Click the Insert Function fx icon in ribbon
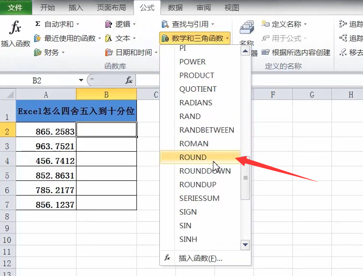 pos(16,28)
